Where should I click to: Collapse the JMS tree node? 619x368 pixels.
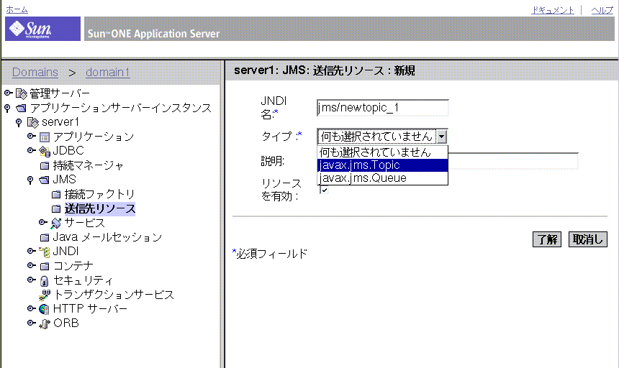(x=30, y=180)
